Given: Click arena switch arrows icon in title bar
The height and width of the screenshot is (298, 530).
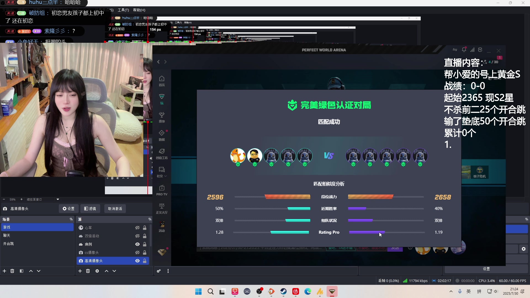Looking at the screenshot, I should 455,50.
